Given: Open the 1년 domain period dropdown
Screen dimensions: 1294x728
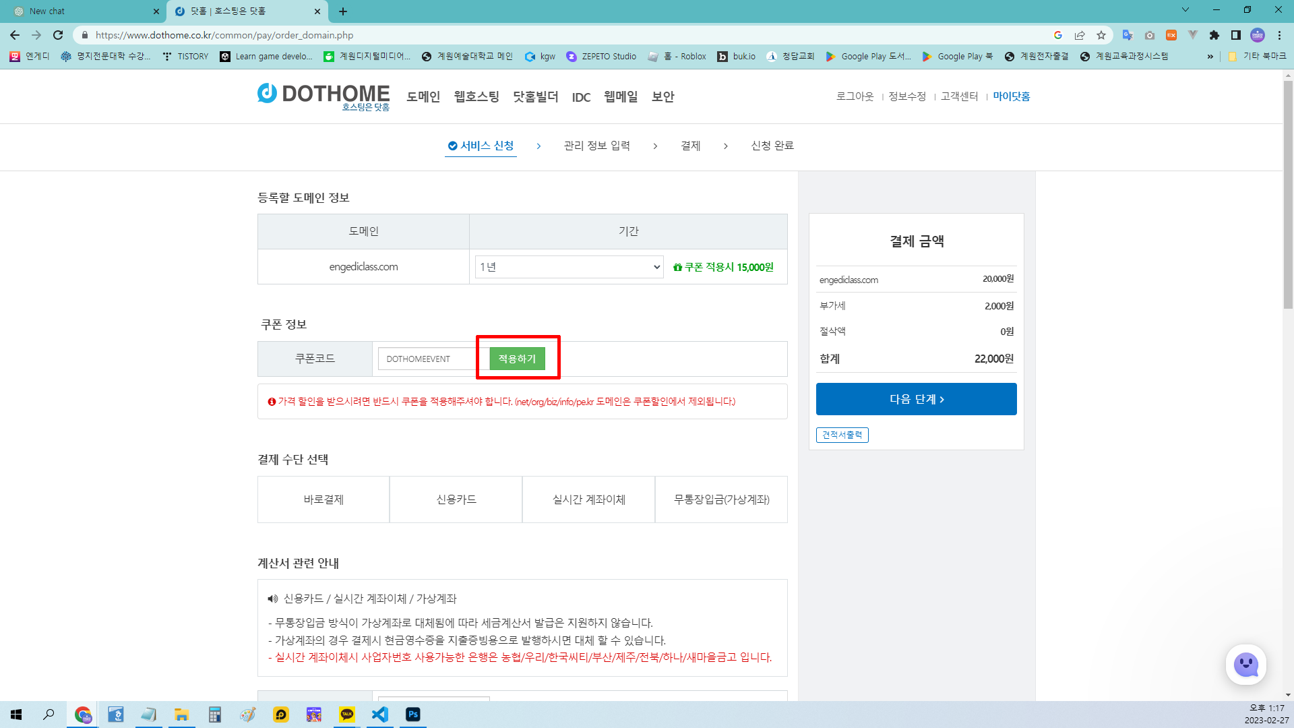Looking at the screenshot, I should 568,266.
